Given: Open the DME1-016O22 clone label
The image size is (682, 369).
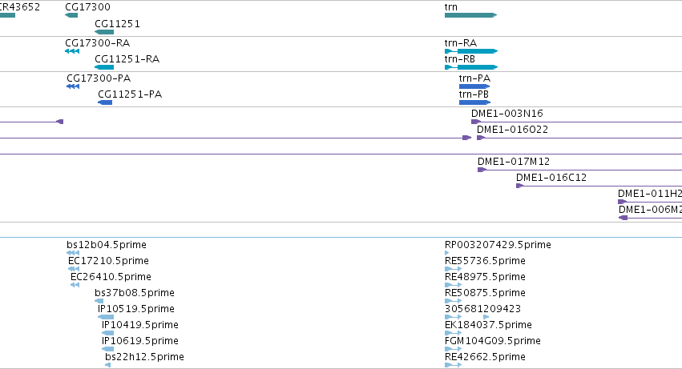Looking at the screenshot, I should 512,130.
